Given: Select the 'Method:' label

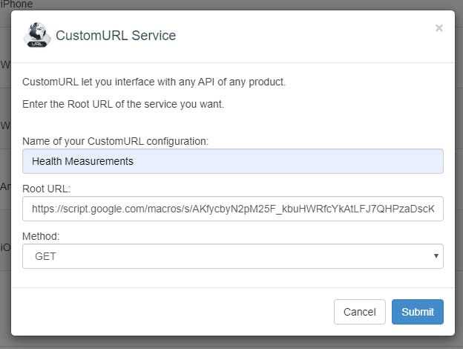Looking at the screenshot, I should pos(41,236).
